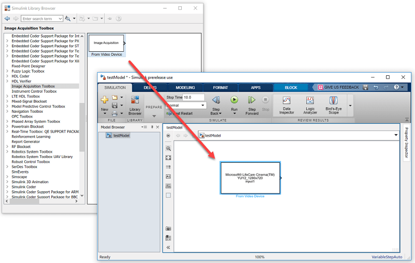Click the Step Back icon
The width and height of the screenshot is (415, 263).
click(x=216, y=100)
